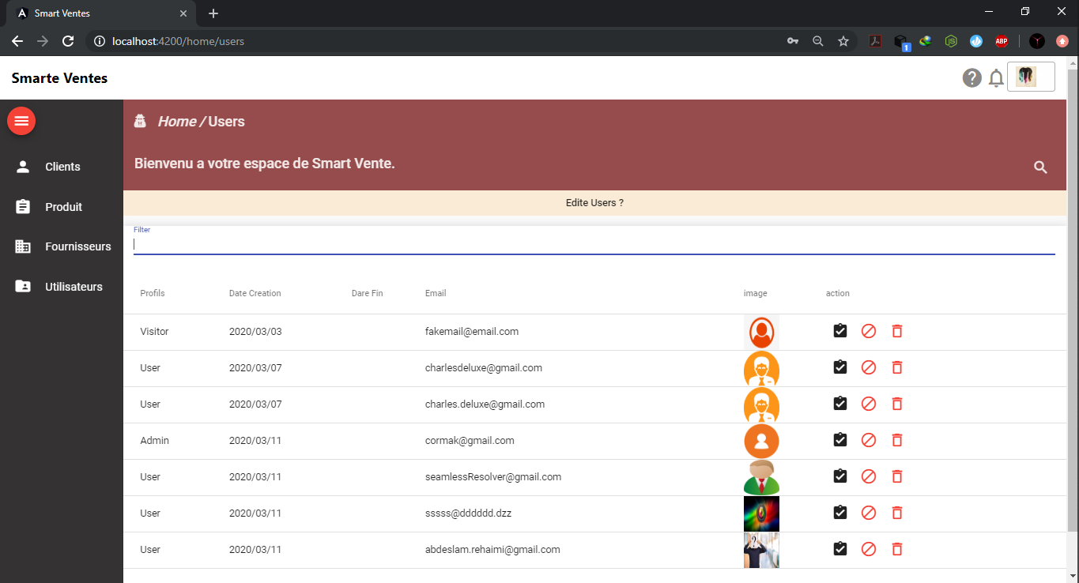Click the search magnifier in banner
The image size is (1079, 583).
1040,167
